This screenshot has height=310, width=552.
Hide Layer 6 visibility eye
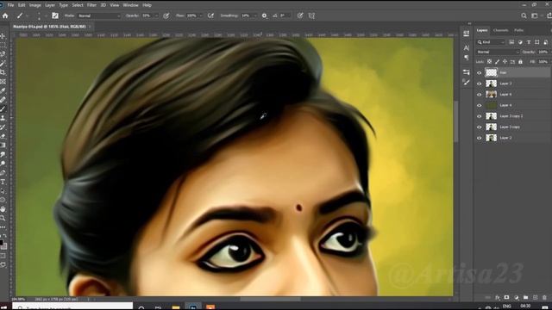click(x=480, y=95)
